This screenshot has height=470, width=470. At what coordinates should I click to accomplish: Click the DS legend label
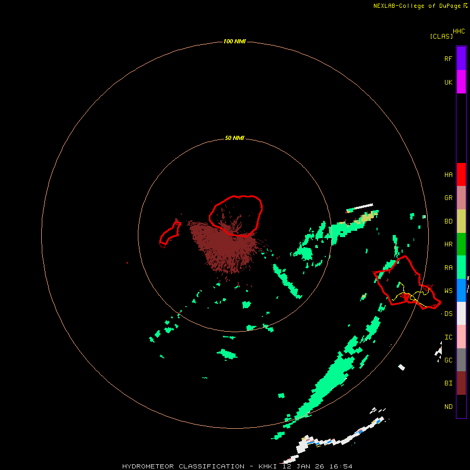pos(448,314)
